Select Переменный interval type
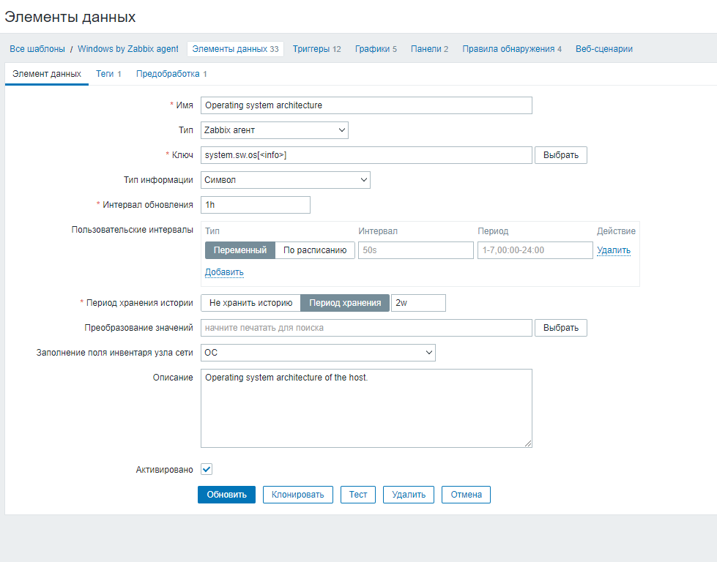The width and height of the screenshot is (717, 562). (240, 250)
